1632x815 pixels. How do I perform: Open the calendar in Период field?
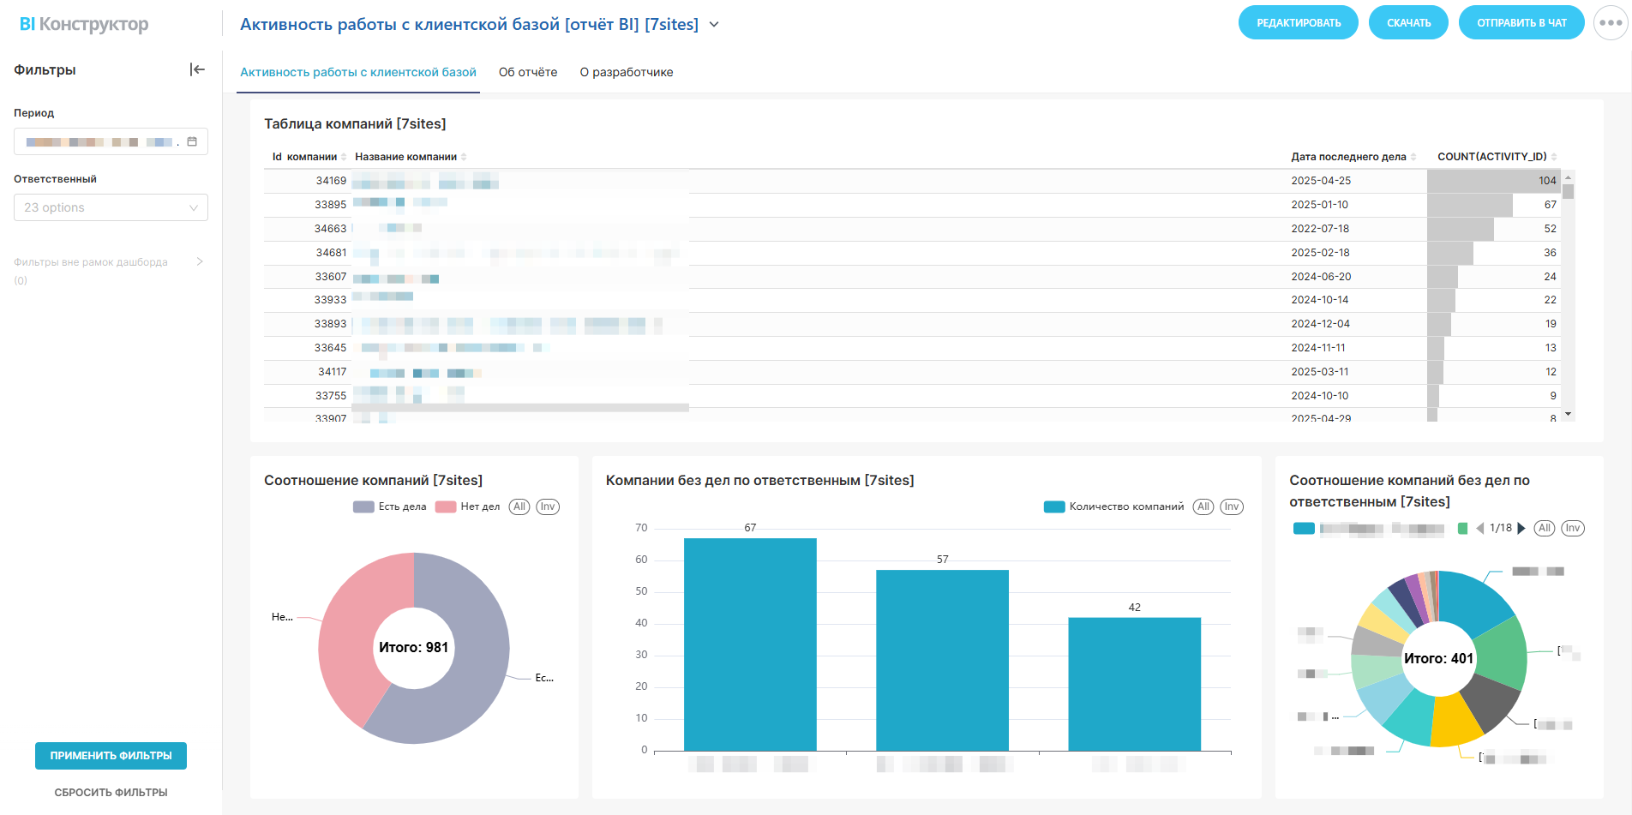[192, 141]
